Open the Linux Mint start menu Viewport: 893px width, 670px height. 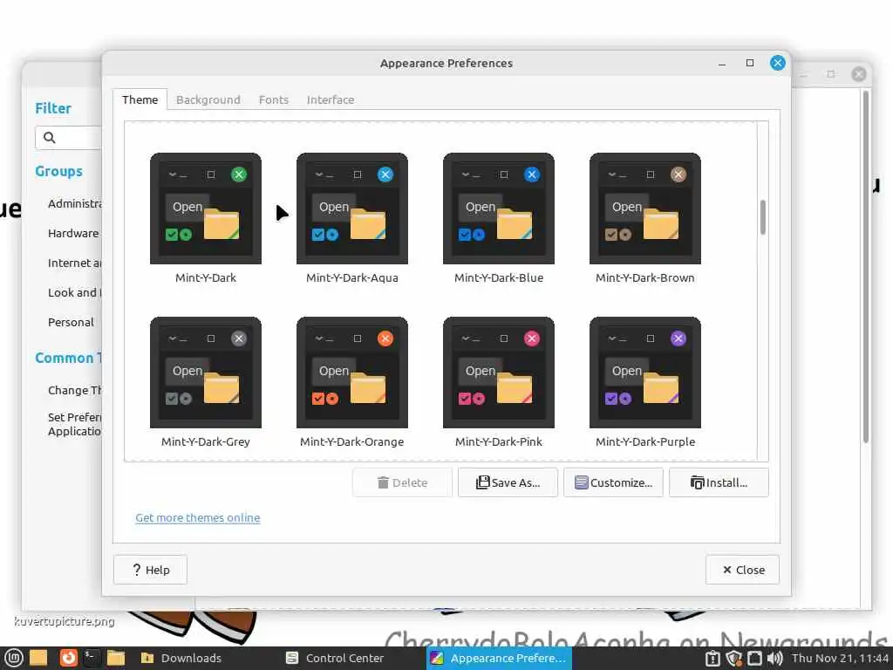[x=13, y=658]
